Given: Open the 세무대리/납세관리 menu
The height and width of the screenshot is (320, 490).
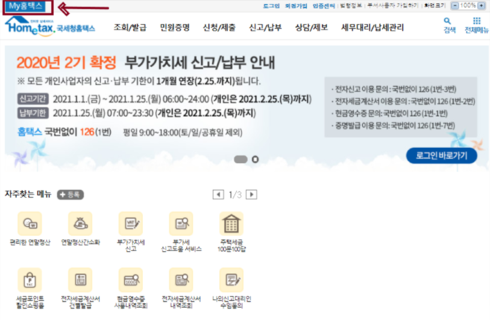Looking at the screenshot, I should pyautogui.click(x=372, y=28).
